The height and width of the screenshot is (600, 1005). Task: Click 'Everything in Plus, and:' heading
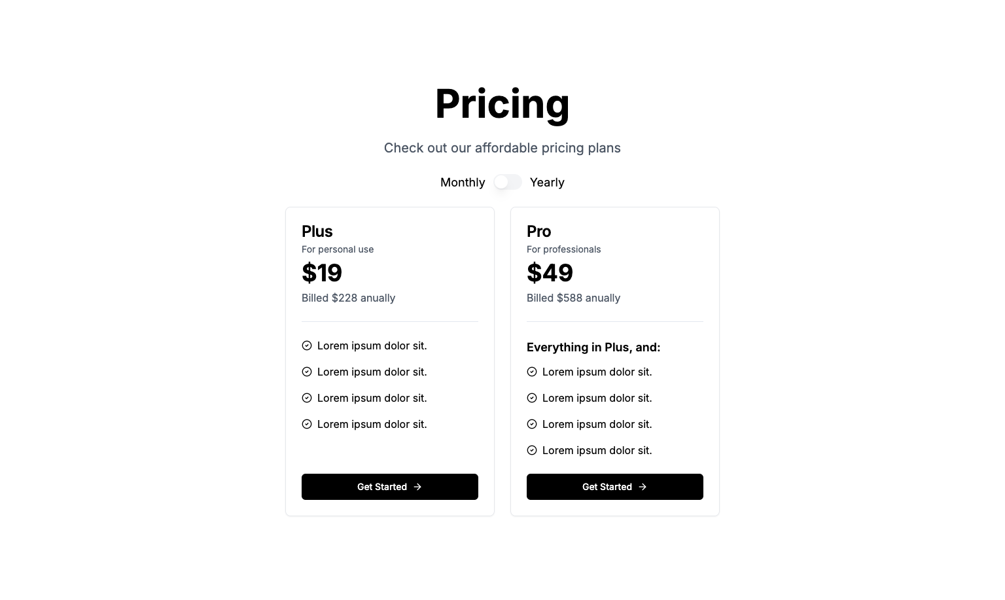(x=593, y=347)
